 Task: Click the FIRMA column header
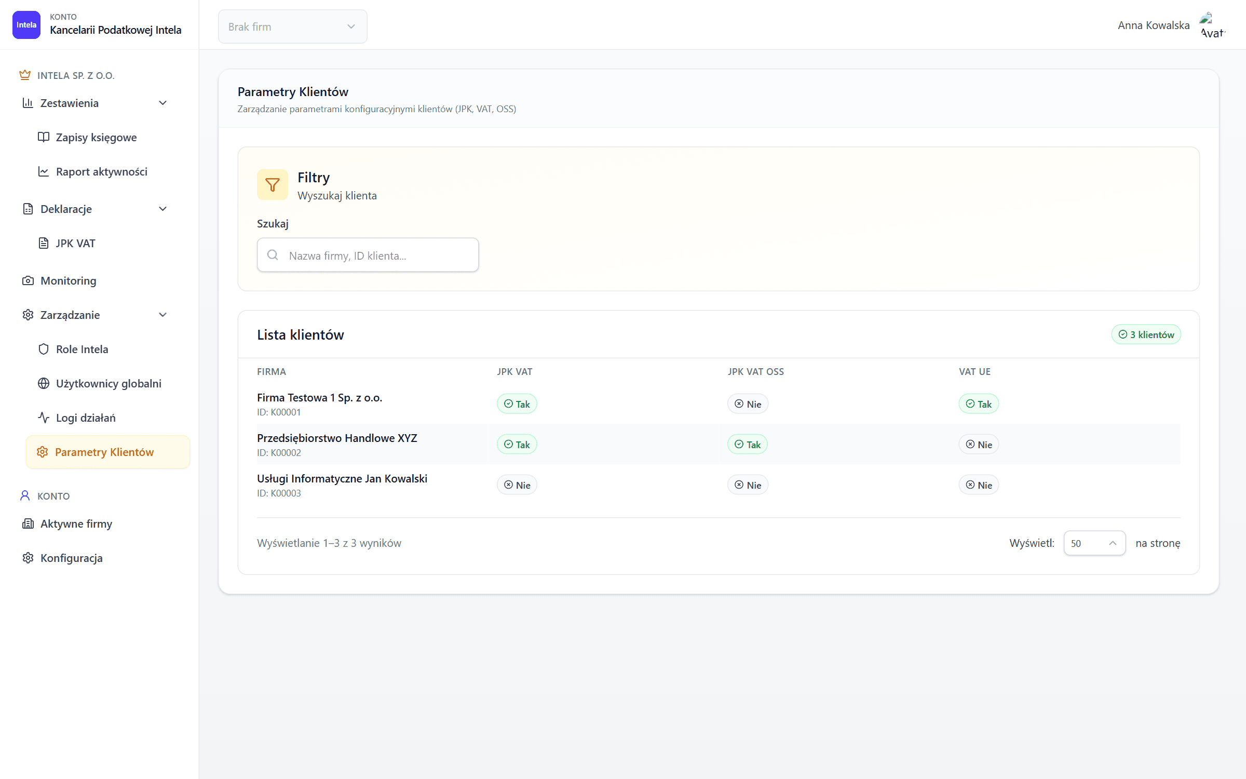click(272, 372)
